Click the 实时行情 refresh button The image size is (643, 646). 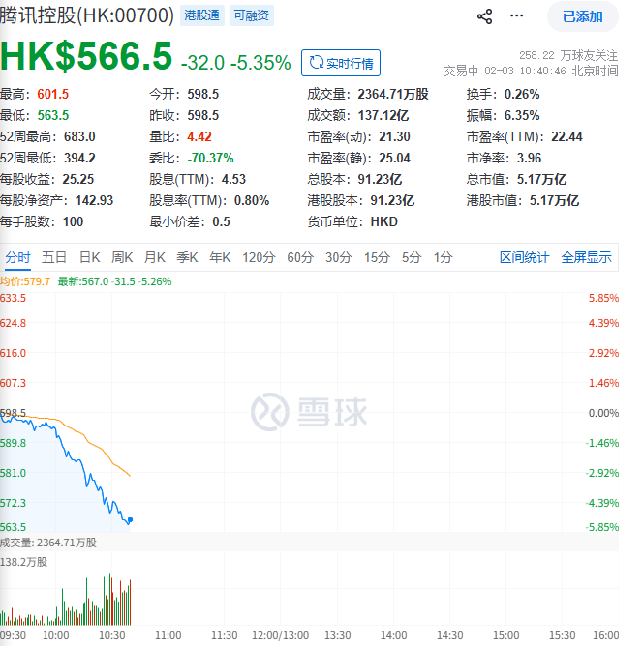tap(341, 63)
